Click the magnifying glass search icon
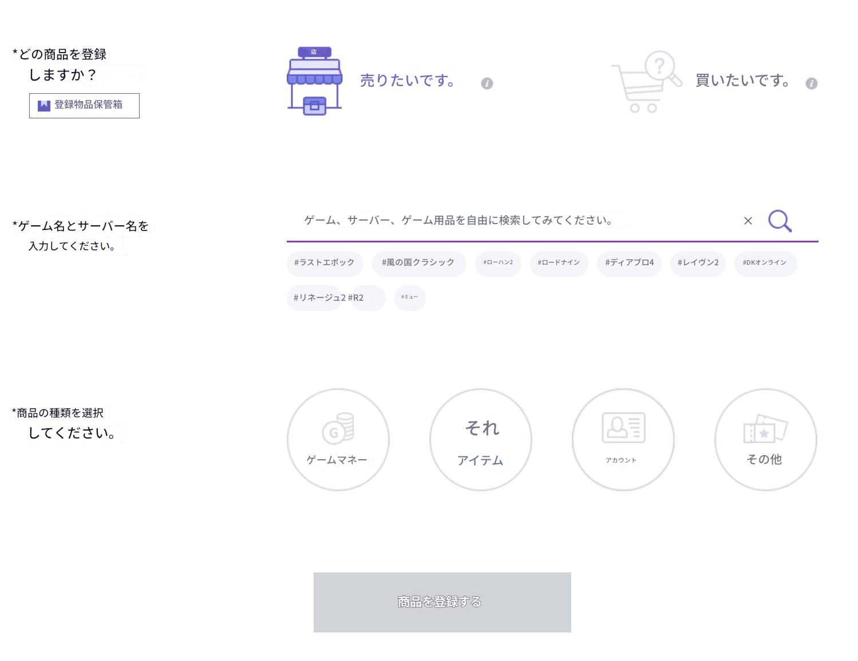Image resolution: width=858 pixels, height=661 pixels. pyautogui.click(x=780, y=221)
